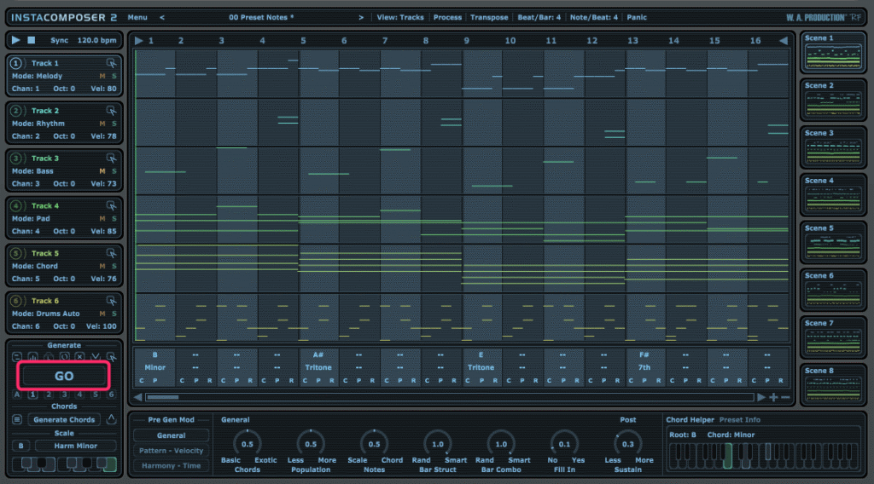Open Beat/Bar: 4 dropdown
The width and height of the screenshot is (874, 484).
click(x=539, y=17)
